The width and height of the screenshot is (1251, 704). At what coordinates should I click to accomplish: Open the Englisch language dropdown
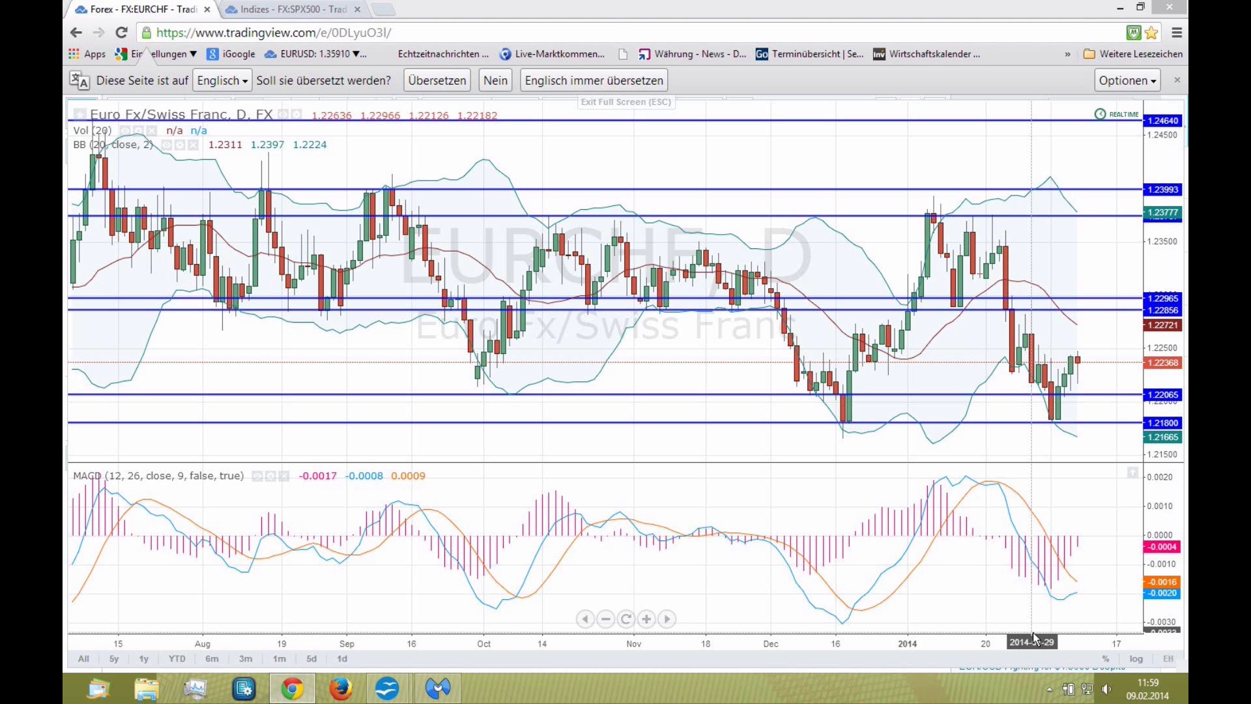[x=222, y=81]
